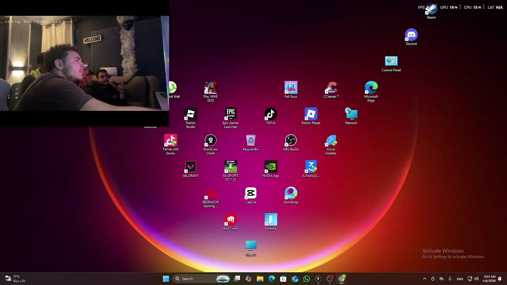Click the webcam overlay video feed
507x285 pixels.
pos(84,63)
